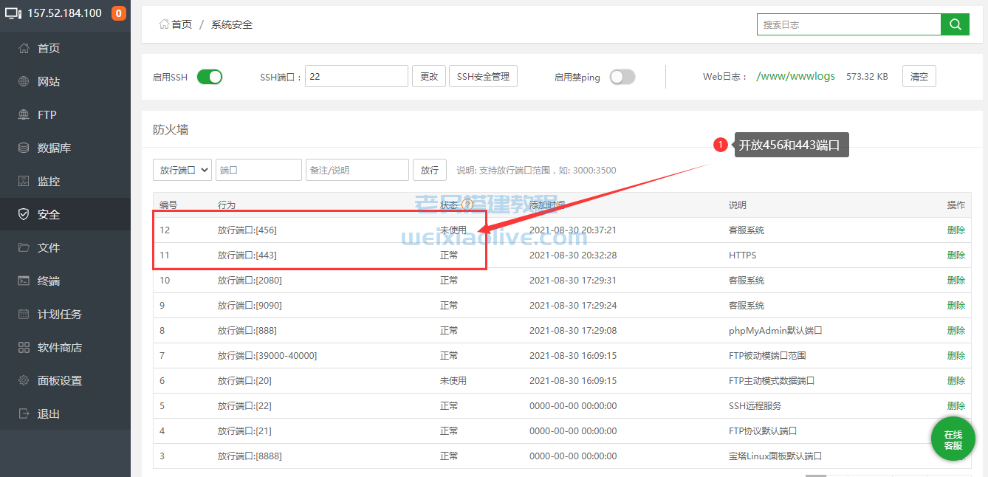The width and height of the screenshot is (988, 477).
Task: Click the home icon in breadcrumb
Action: (x=164, y=24)
